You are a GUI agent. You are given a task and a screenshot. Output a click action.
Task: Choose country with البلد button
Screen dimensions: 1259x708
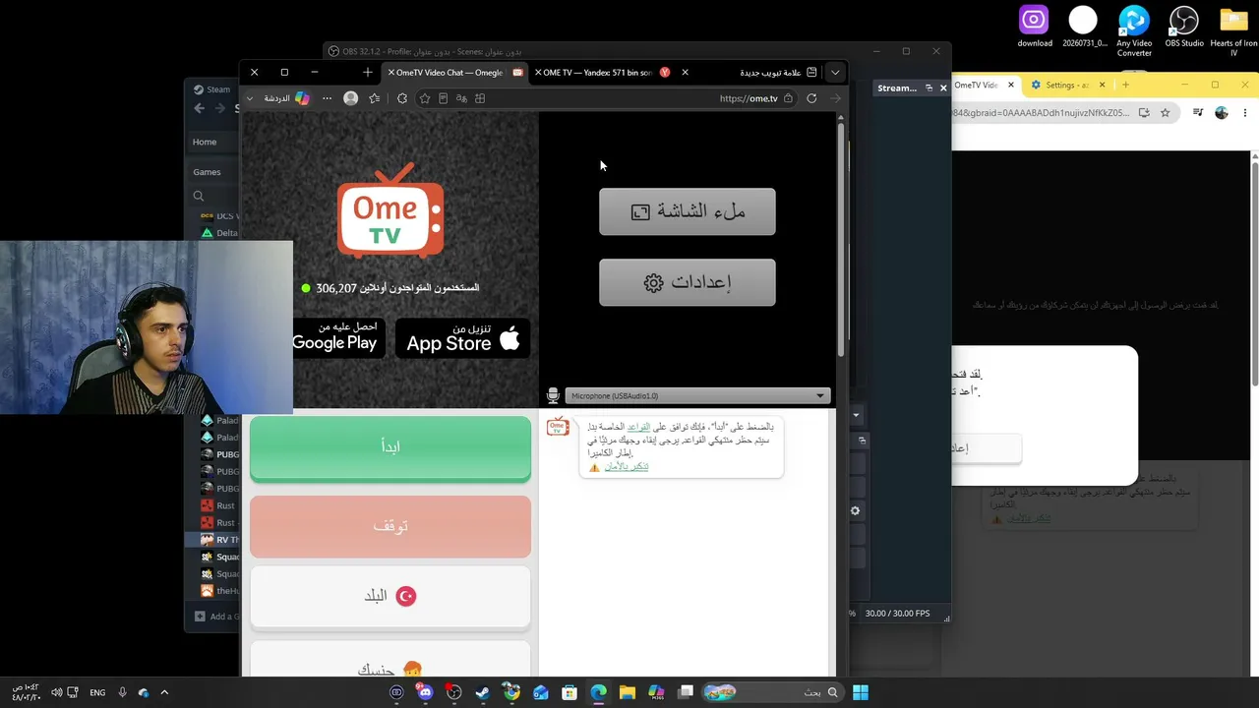tap(390, 596)
